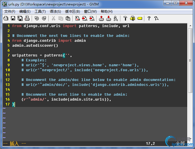
Task: Open the 文件(F) menu
Action: pyautogui.click(x=10, y=12)
